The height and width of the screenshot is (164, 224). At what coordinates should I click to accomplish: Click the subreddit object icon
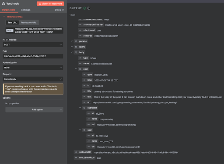click(84, 108)
